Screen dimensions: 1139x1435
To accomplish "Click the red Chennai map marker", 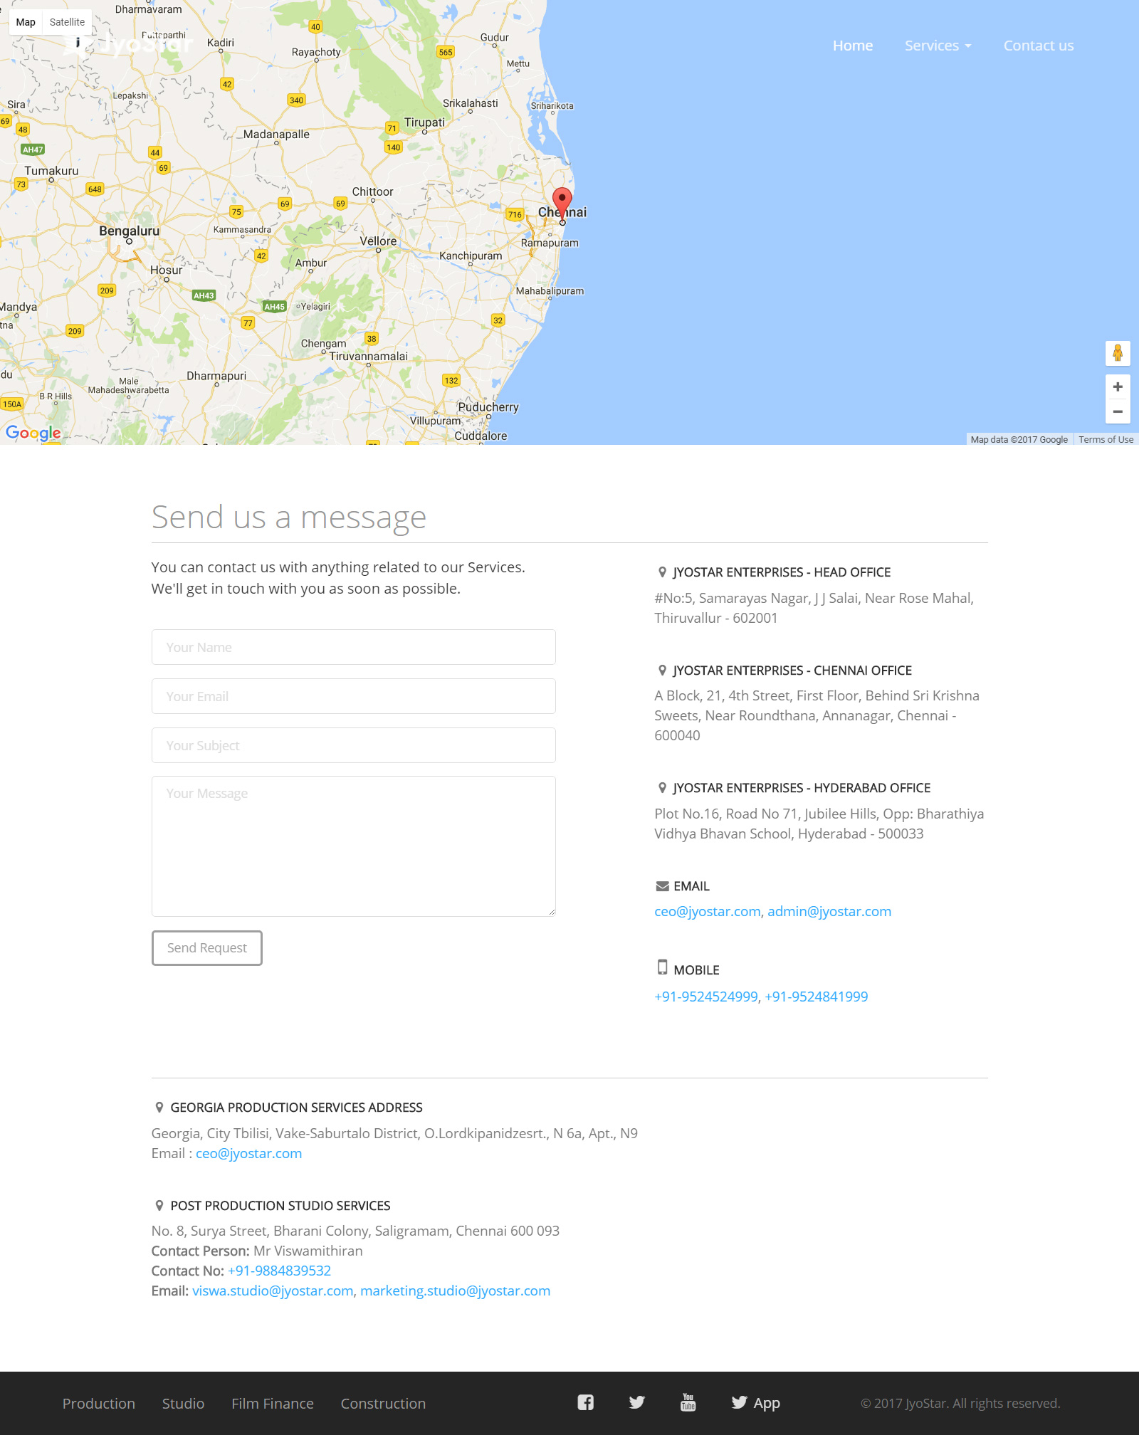I will click(562, 202).
